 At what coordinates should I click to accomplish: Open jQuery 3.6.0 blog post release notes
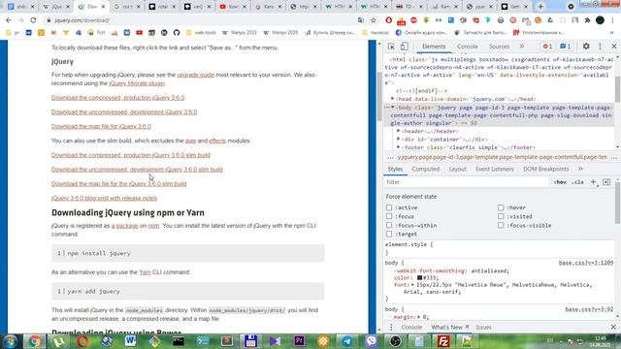point(104,198)
